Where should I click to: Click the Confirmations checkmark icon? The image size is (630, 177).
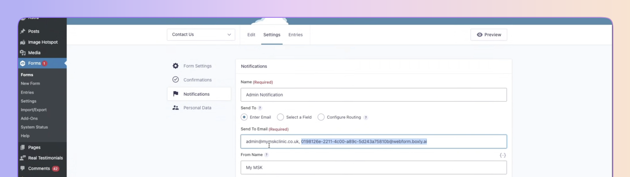point(176,80)
